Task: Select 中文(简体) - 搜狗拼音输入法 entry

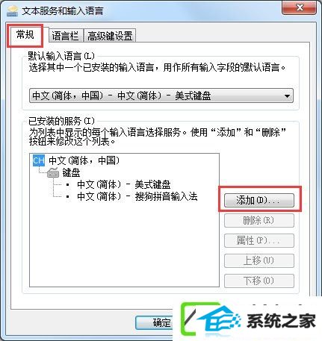Action: click(x=137, y=197)
